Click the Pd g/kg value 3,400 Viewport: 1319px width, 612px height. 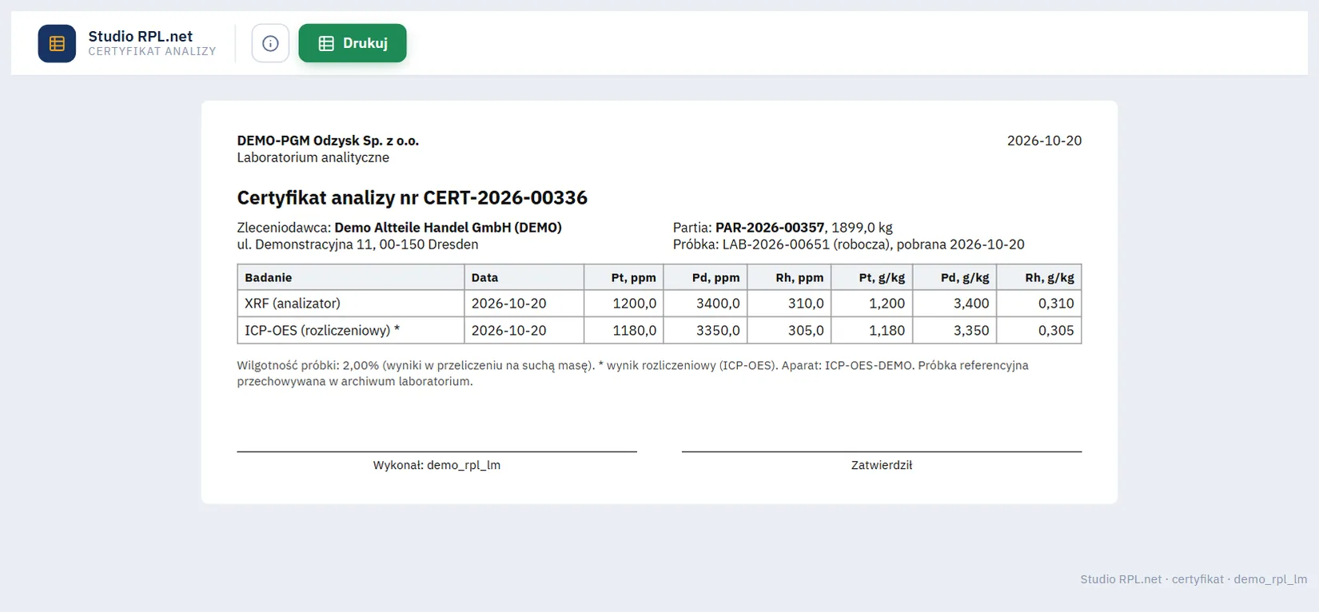pos(971,304)
